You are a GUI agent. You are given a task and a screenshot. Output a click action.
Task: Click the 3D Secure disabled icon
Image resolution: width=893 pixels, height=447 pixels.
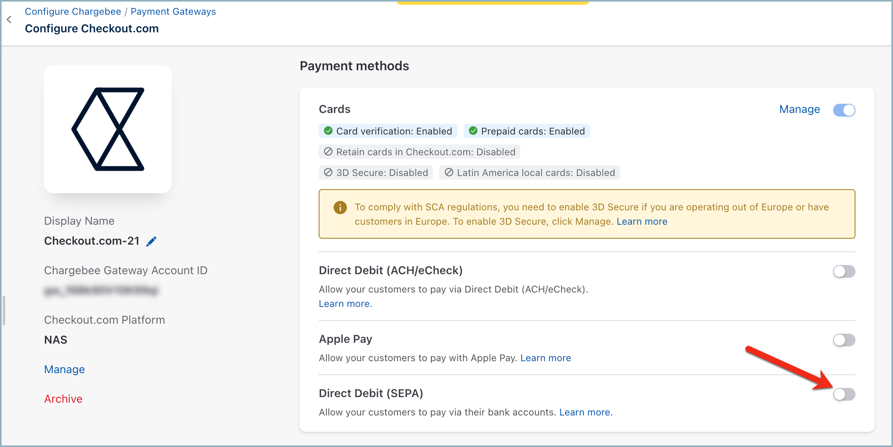point(328,172)
